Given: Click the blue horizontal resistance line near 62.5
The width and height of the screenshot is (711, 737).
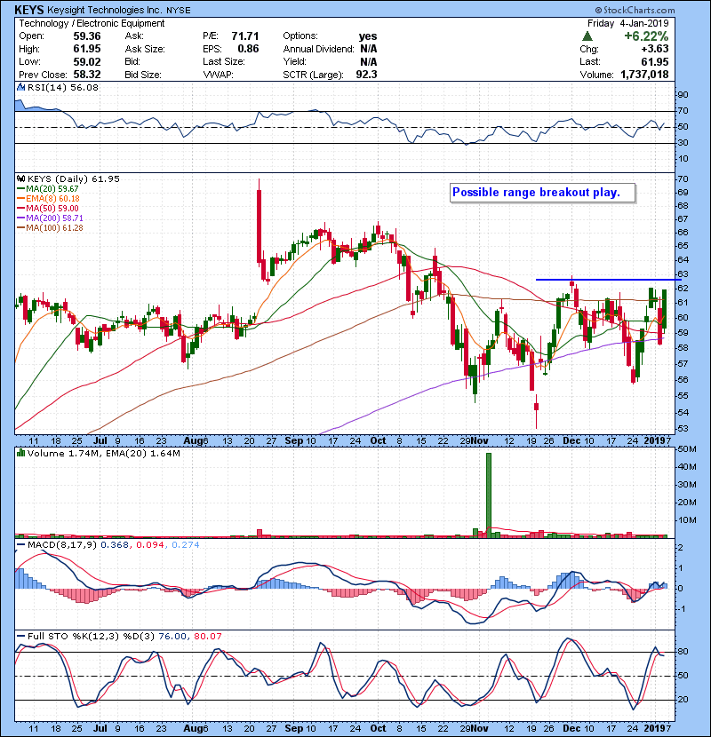Looking at the screenshot, I should pos(609,280).
